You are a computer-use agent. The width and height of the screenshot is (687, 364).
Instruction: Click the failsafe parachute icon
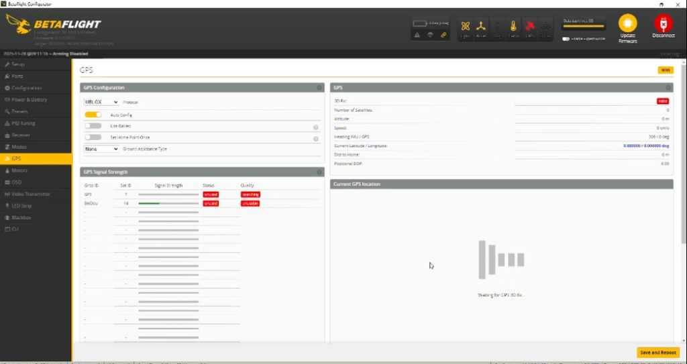[x=430, y=35]
